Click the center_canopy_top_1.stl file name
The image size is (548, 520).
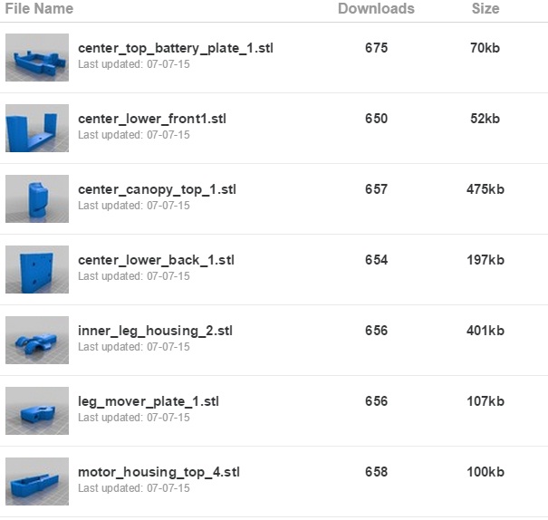pyautogui.click(x=157, y=189)
